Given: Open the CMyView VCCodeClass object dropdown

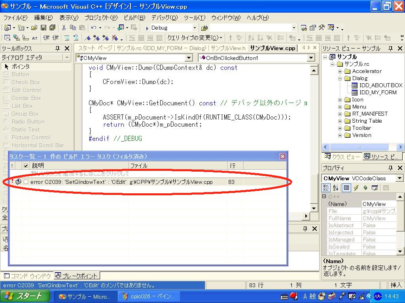Looking at the screenshot, I should coord(399,178).
